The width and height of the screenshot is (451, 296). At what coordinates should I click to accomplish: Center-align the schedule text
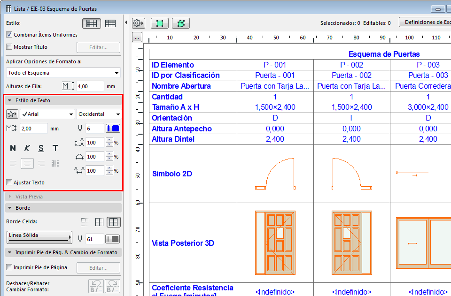(x=27, y=163)
